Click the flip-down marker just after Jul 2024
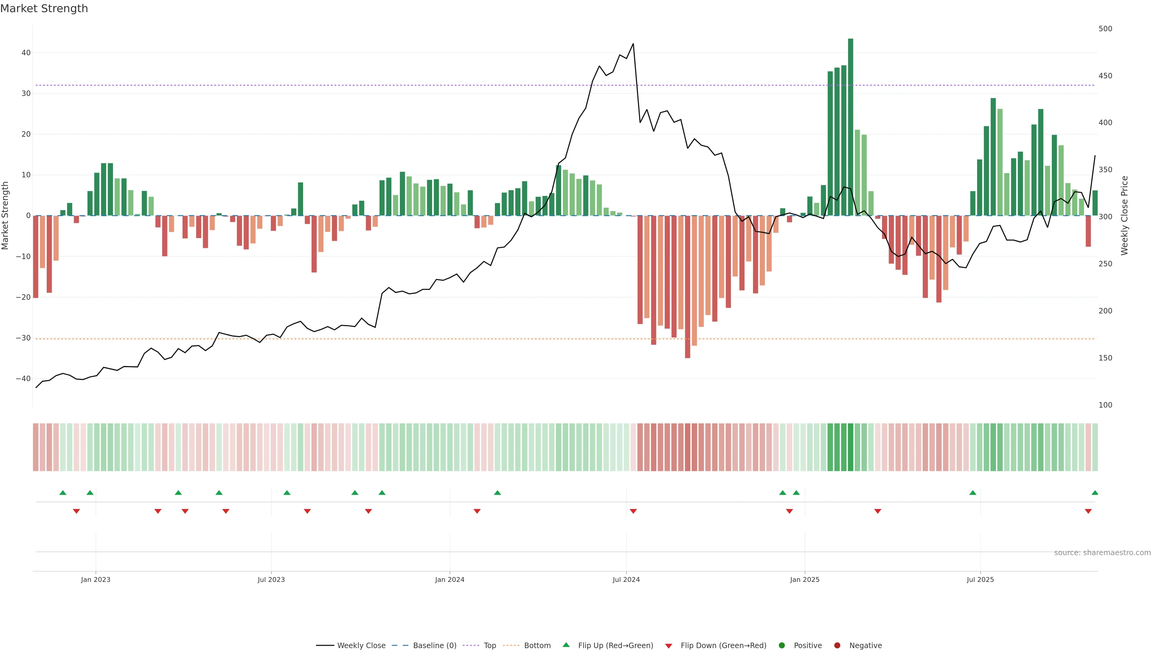Image resolution: width=1166 pixels, height=656 pixels. click(x=633, y=511)
